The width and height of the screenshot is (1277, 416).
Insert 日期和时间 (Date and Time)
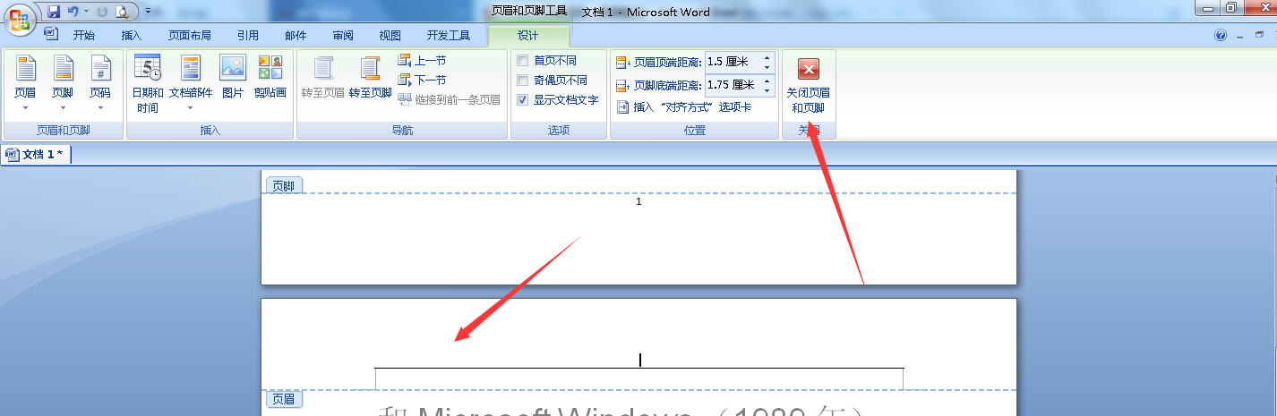tap(148, 83)
